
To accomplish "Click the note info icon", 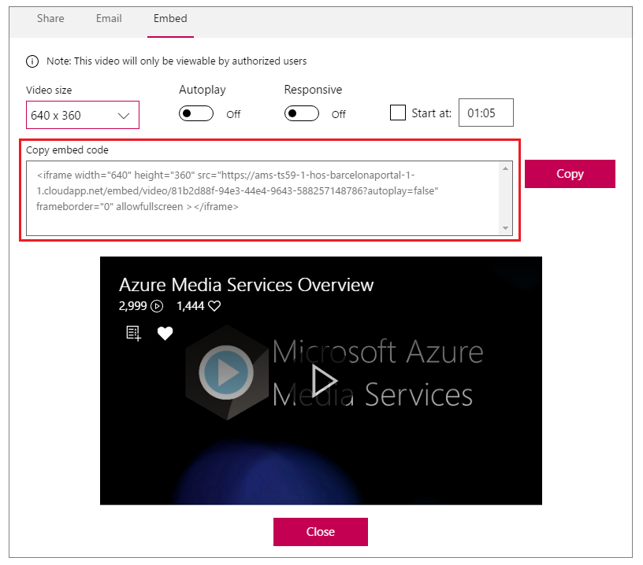I will [32, 61].
